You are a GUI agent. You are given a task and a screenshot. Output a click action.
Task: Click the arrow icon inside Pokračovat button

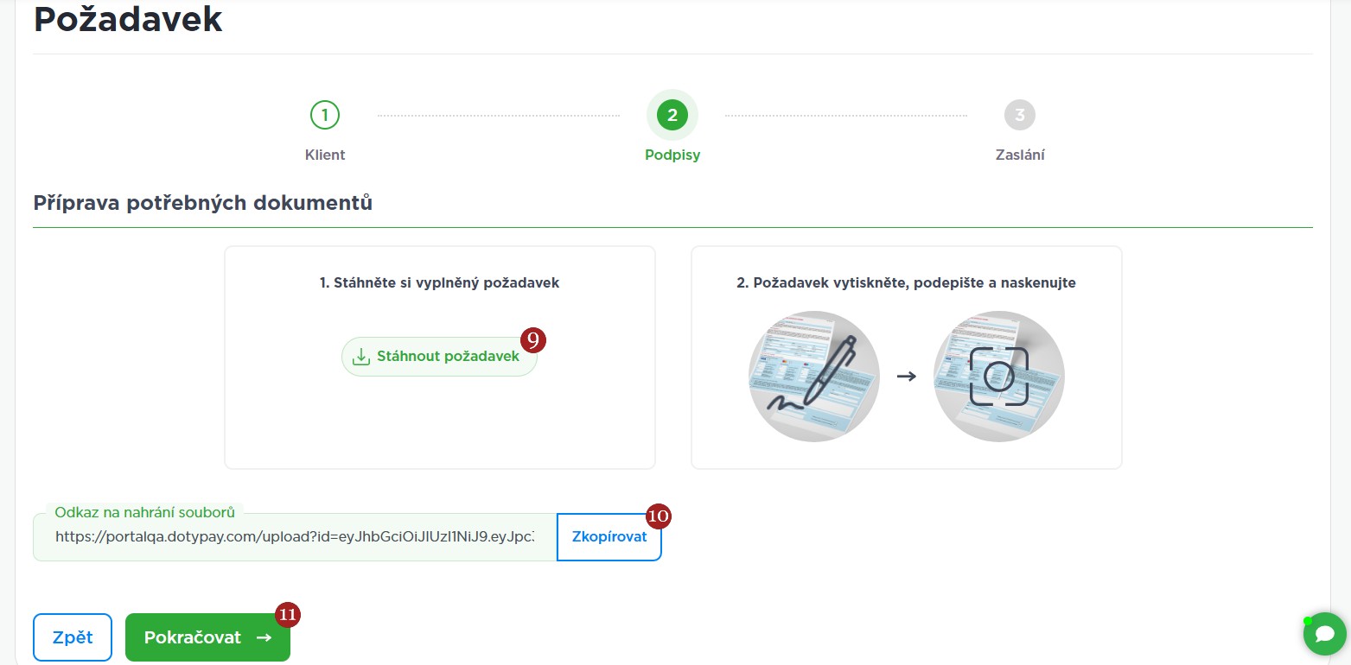[264, 638]
